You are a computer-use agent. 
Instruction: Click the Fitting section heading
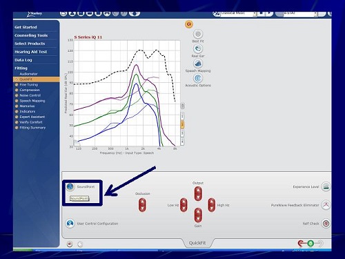point(21,68)
